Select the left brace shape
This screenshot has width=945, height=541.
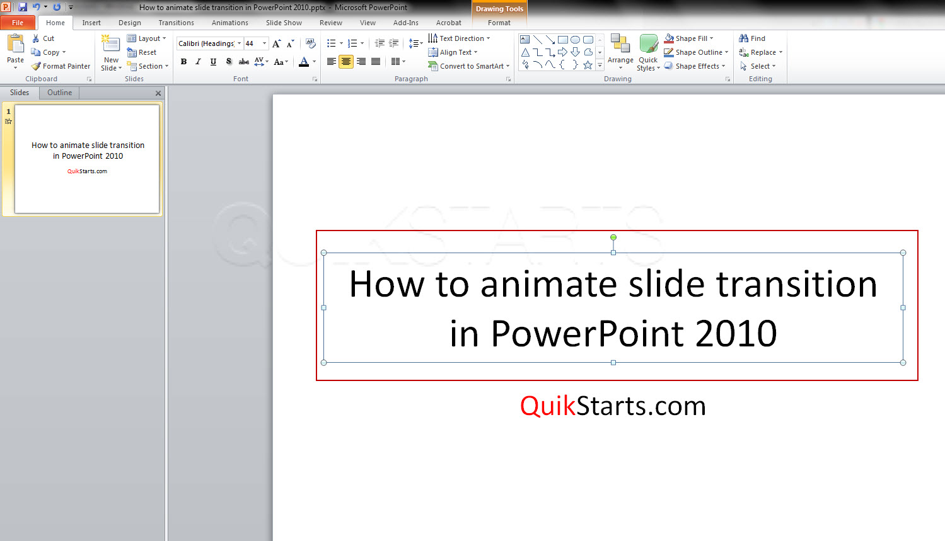point(562,64)
